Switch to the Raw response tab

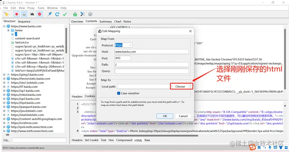(147, 140)
